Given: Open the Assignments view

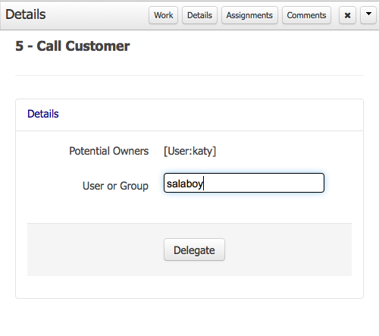Looking at the screenshot, I should point(249,15).
